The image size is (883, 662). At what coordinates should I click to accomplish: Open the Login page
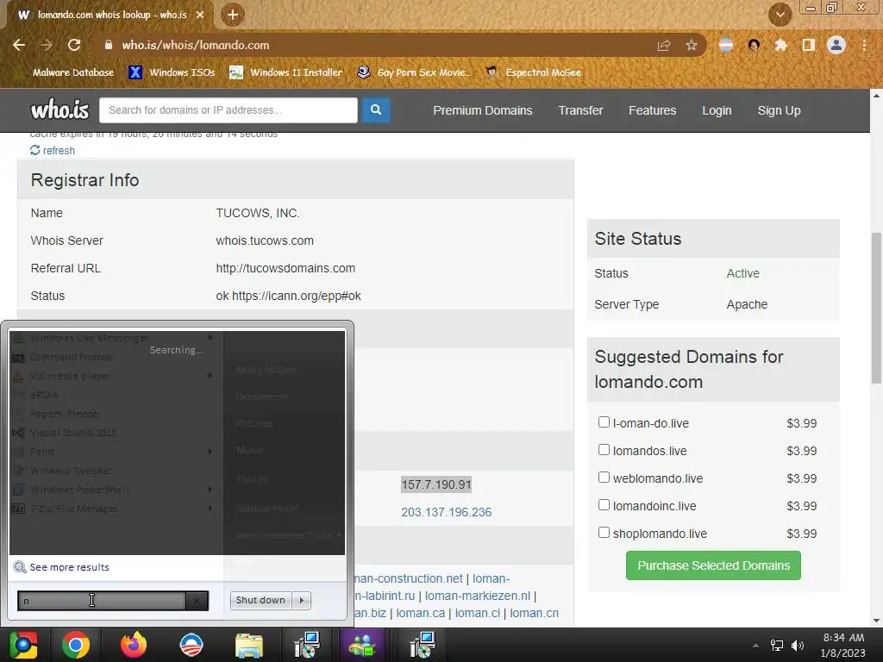tap(717, 110)
